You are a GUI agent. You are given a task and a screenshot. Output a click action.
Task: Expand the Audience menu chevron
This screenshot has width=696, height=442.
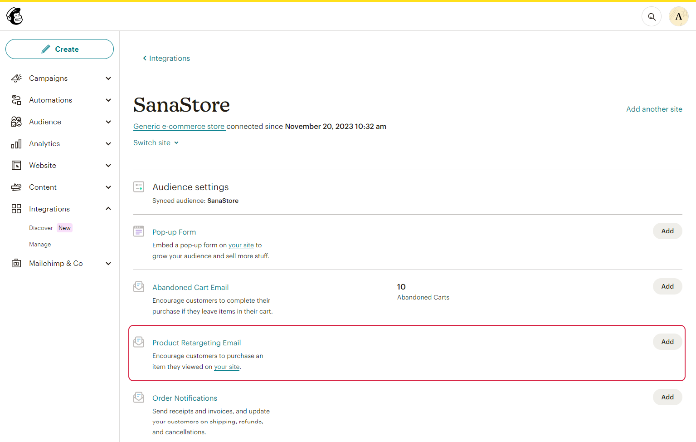pos(108,122)
